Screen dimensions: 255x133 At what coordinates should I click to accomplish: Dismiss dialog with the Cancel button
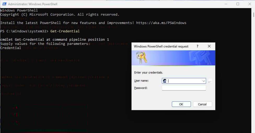pos(202,104)
